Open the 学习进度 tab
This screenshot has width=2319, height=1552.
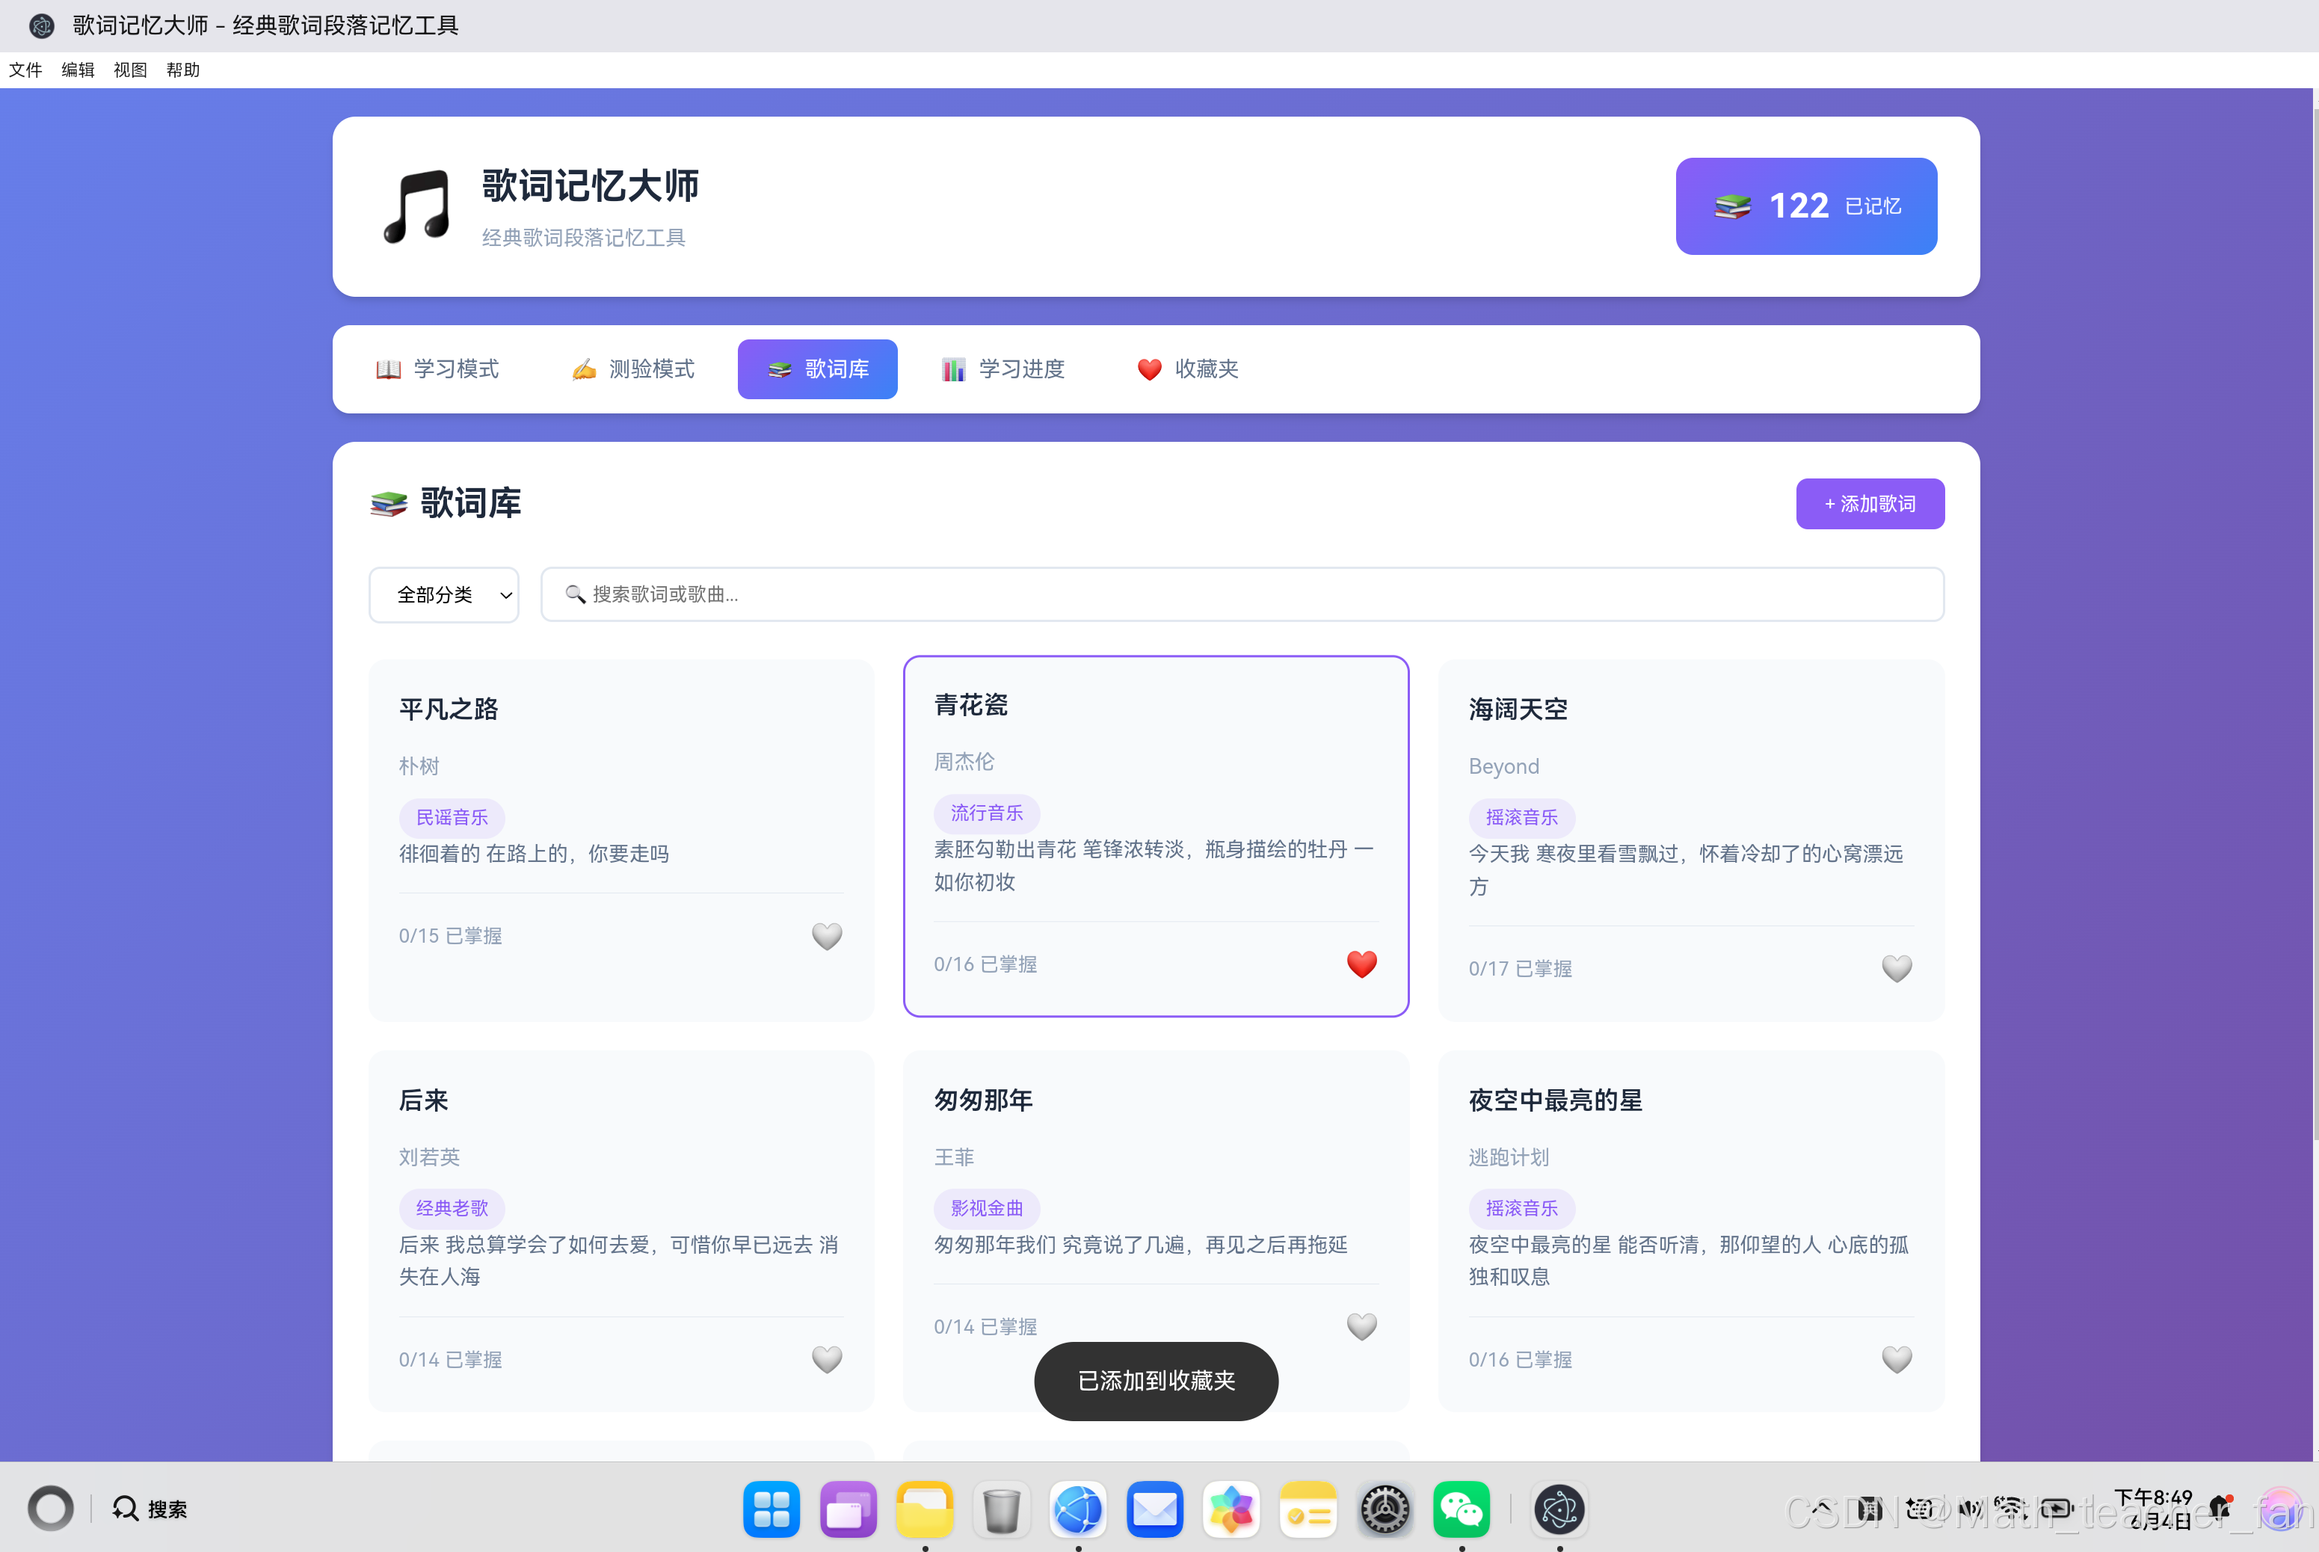(x=1003, y=369)
